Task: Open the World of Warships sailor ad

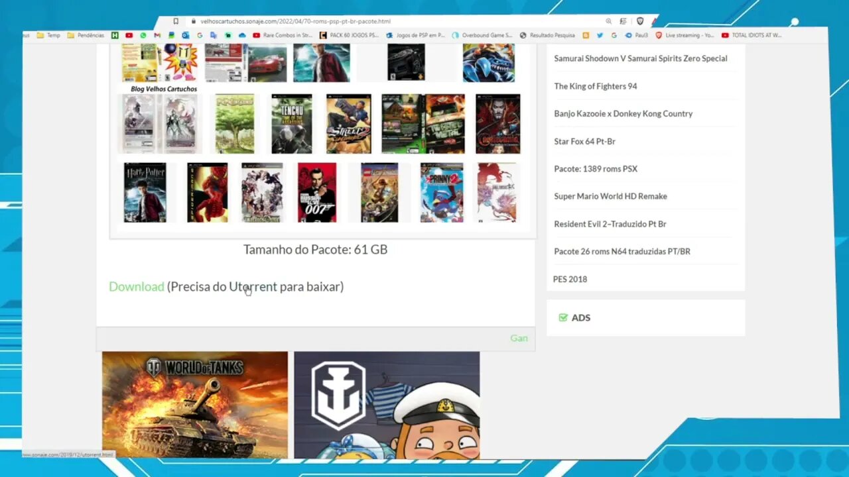Action: click(387, 405)
